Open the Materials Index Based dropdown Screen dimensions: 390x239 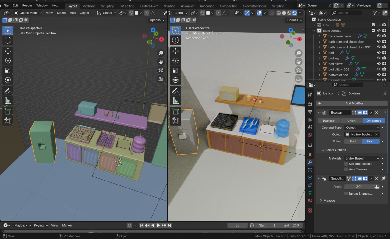coord(362,158)
